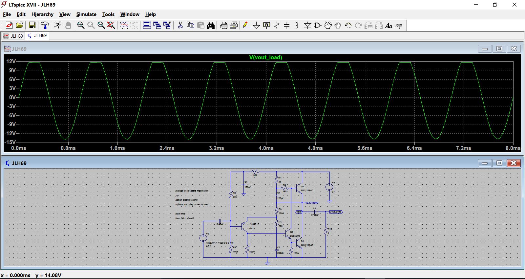Place a Capacitor component

tap(287, 25)
